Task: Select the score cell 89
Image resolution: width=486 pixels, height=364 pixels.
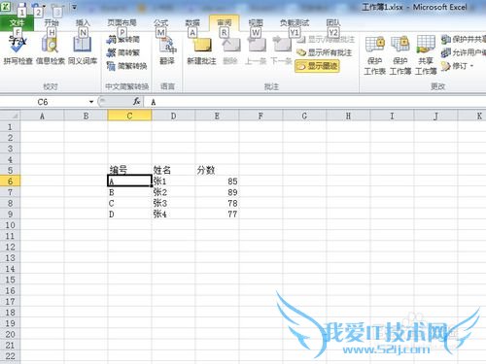Action: 217,192
